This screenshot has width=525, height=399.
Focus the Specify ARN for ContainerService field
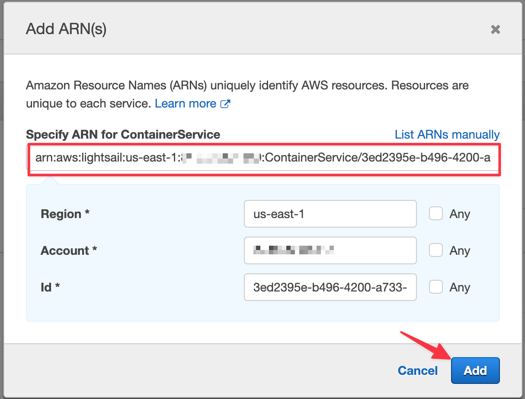(x=264, y=158)
